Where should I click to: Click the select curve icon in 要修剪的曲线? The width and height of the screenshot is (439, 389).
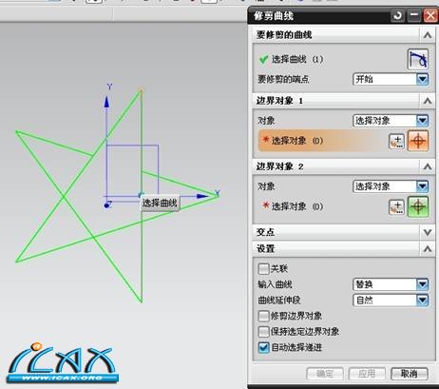point(418,59)
